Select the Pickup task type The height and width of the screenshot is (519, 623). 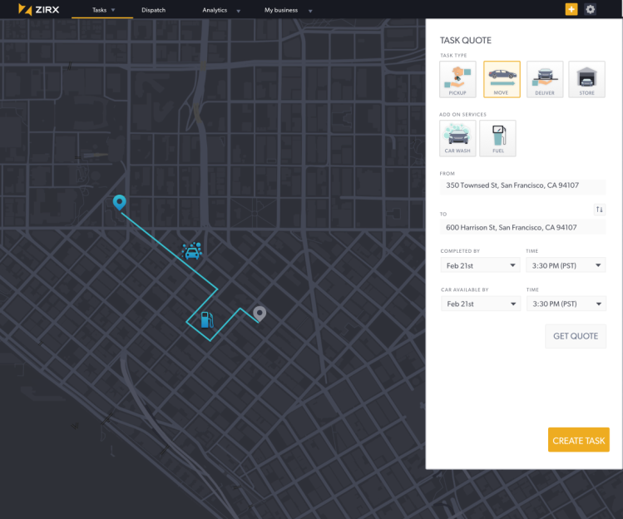point(457,79)
